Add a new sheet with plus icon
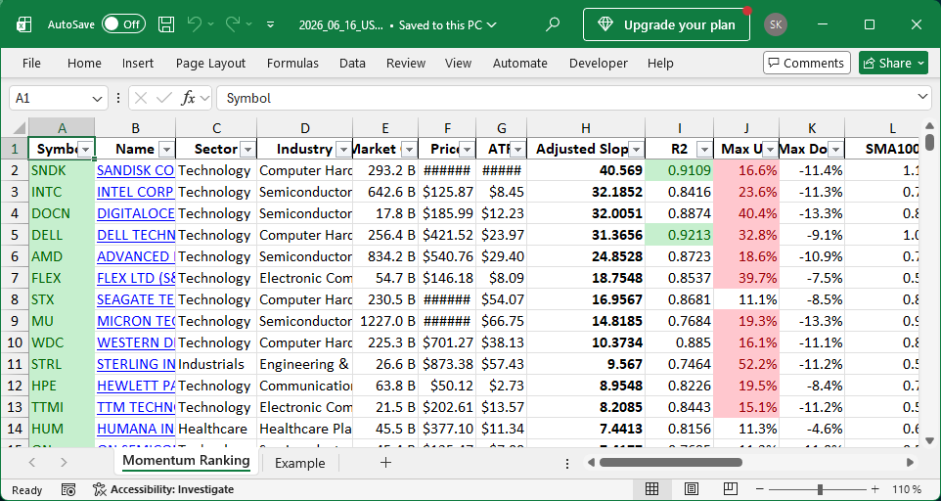Screen dimensions: 941x501 (385, 463)
